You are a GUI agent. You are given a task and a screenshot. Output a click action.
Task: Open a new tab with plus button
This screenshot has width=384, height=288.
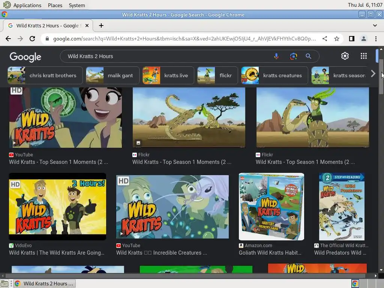(101, 25)
